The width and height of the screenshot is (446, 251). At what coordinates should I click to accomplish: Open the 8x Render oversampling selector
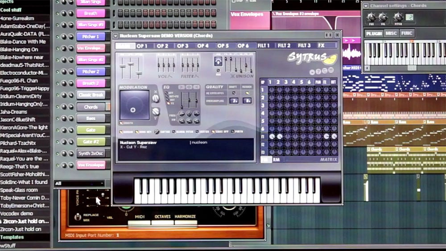(x=247, y=101)
